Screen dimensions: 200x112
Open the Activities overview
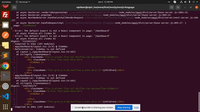click(x=6, y=2)
